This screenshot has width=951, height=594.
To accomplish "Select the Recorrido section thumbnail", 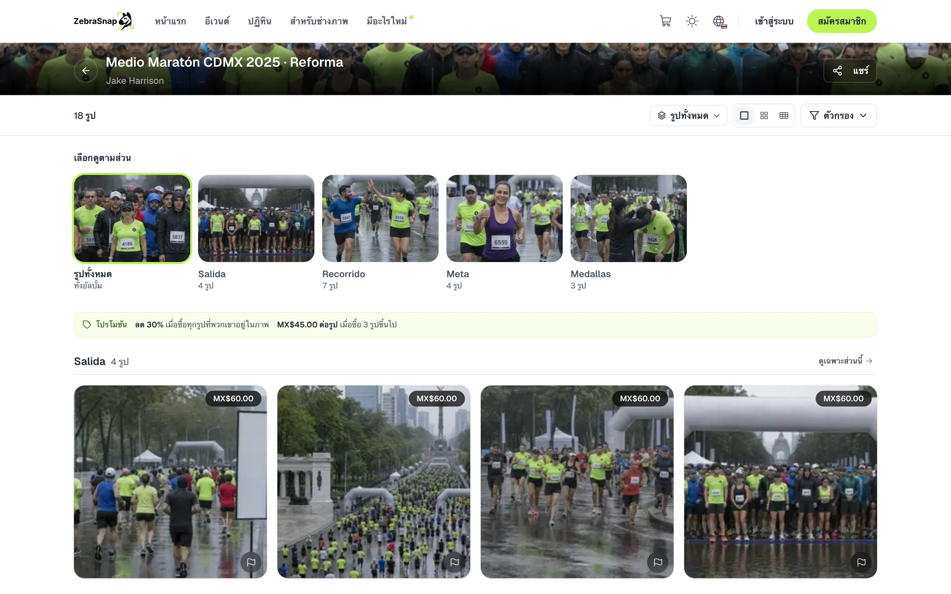I will [380, 218].
